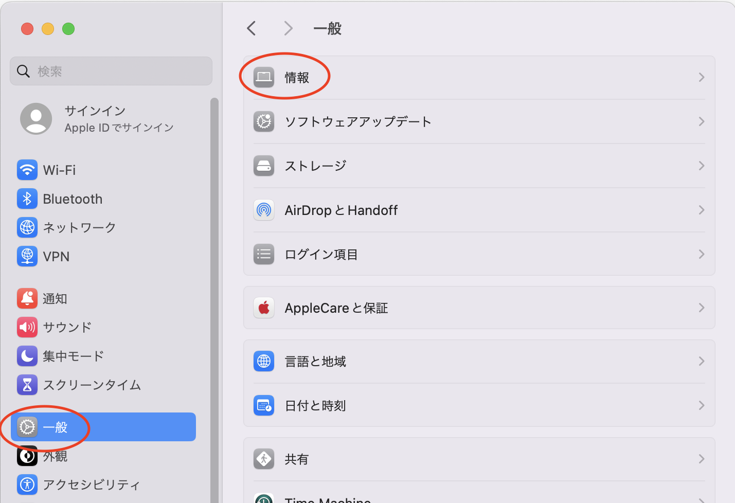735x503 pixels.
Task: Click the サウンド speaker icon
Action: [27, 327]
